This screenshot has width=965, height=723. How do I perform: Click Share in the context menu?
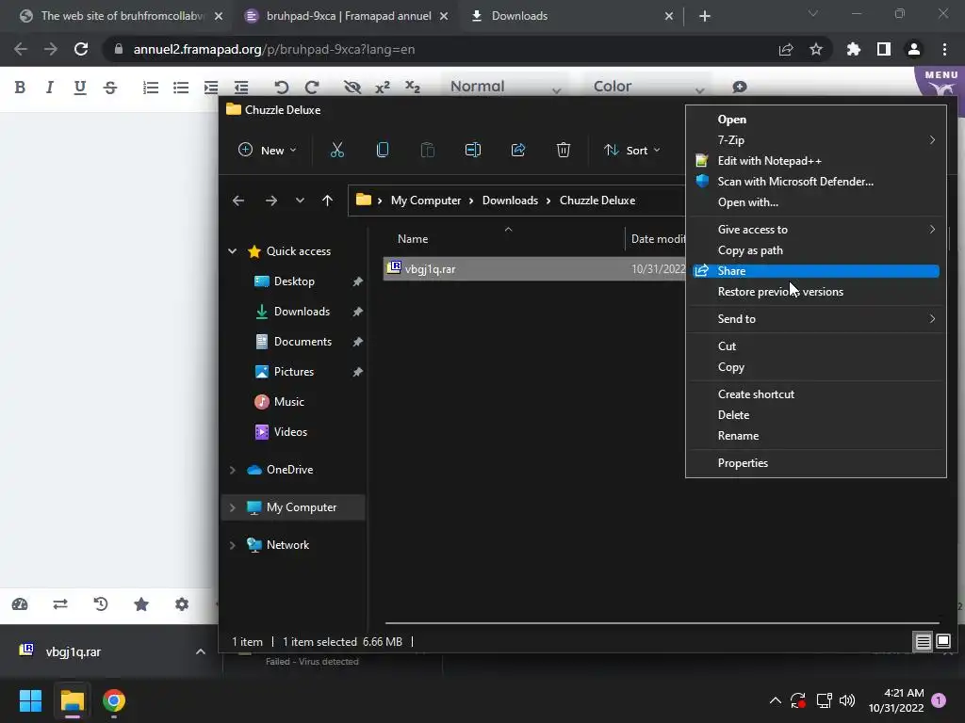815,271
